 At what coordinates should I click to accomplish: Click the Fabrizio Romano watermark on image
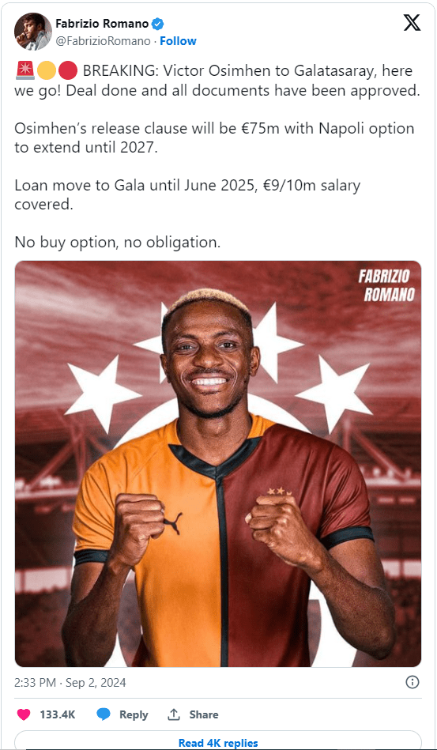coord(386,285)
